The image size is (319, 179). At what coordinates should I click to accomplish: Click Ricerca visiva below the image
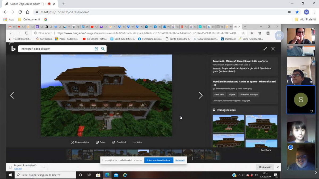click(x=80, y=142)
